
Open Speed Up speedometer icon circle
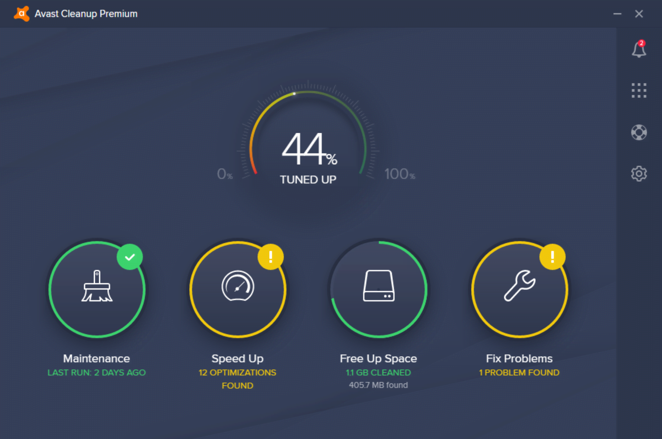(x=238, y=289)
